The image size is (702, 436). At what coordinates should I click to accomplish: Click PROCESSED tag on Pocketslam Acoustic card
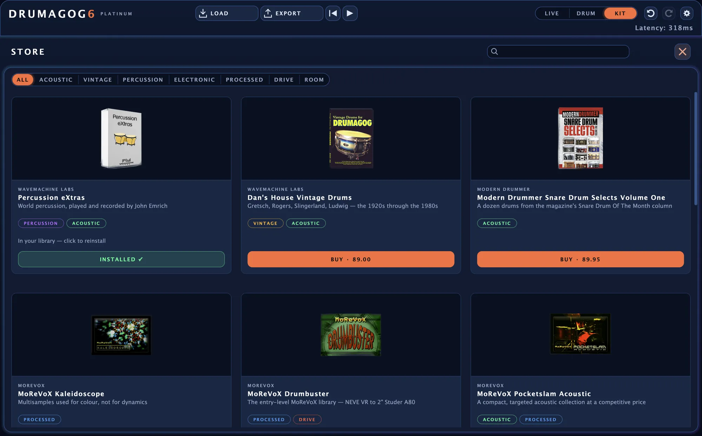coord(541,420)
